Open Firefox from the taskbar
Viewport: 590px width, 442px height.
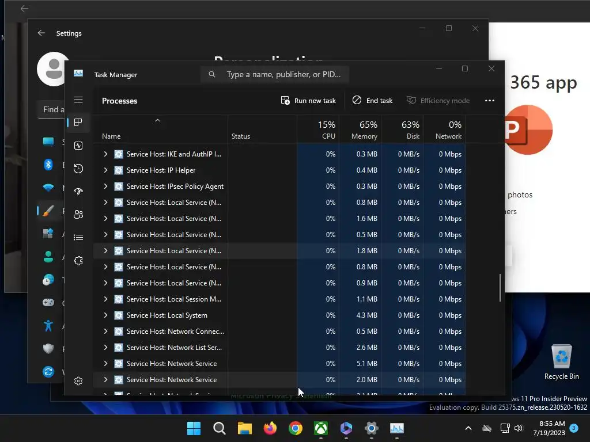(270, 428)
